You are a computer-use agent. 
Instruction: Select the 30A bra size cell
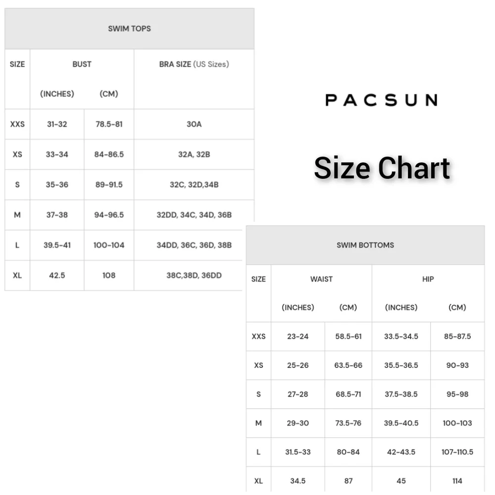click(194, 124)
